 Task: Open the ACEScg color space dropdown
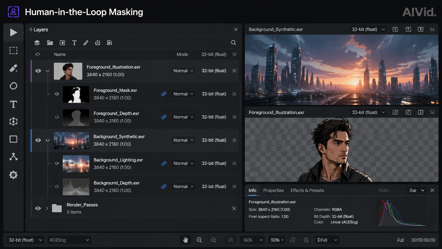(x=69, y=240)
